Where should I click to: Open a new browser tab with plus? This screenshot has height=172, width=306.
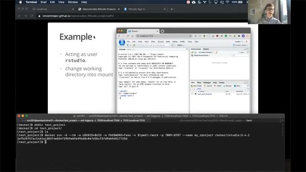(x=172, y=9)
